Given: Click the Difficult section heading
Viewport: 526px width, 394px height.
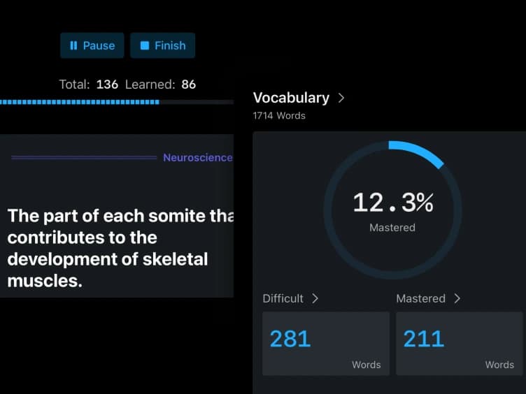Looking at the screenshot, I should [283, 298].
